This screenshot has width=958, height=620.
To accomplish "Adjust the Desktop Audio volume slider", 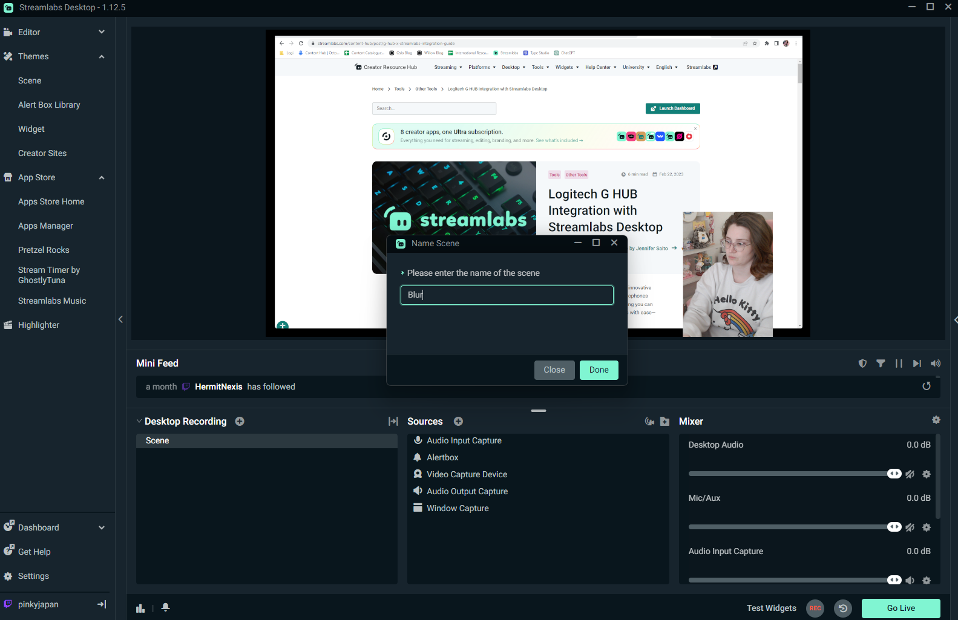I will [795, 474].
